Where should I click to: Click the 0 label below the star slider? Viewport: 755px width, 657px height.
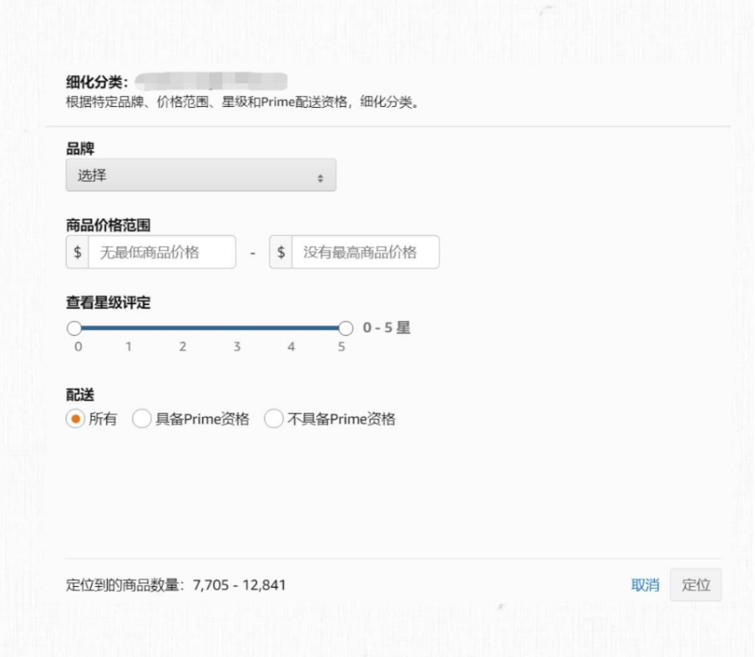[x=78, y=345]
